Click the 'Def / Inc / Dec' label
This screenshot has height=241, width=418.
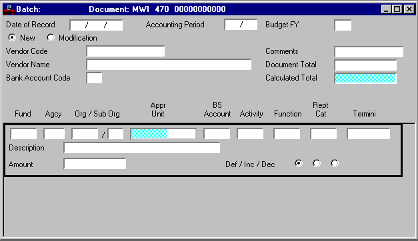pyautogui.click(x=250, y=164)
